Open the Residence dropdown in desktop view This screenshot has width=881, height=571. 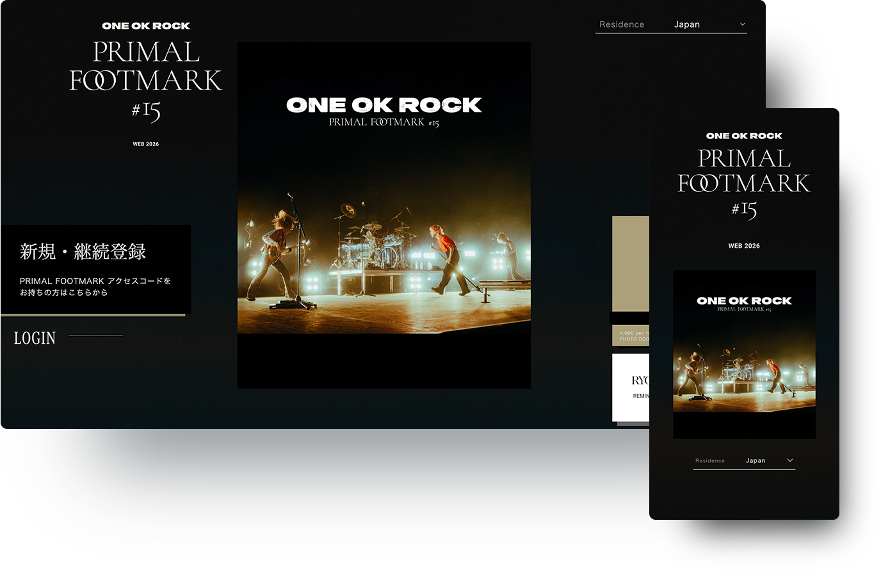(x=671, y=24)
